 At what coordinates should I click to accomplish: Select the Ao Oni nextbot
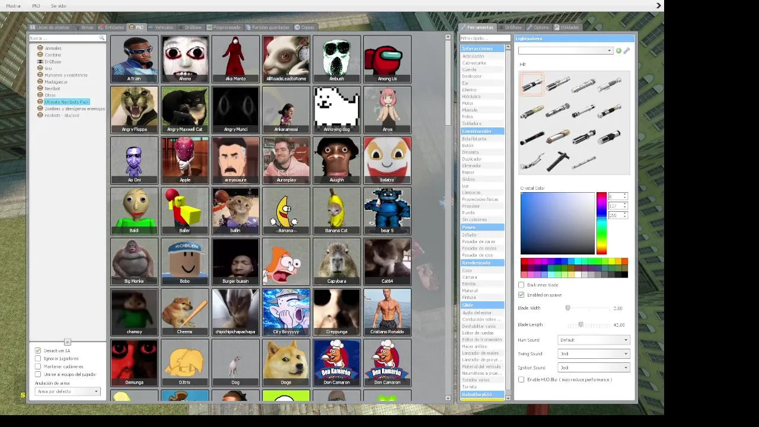click(x=134, y=160)
